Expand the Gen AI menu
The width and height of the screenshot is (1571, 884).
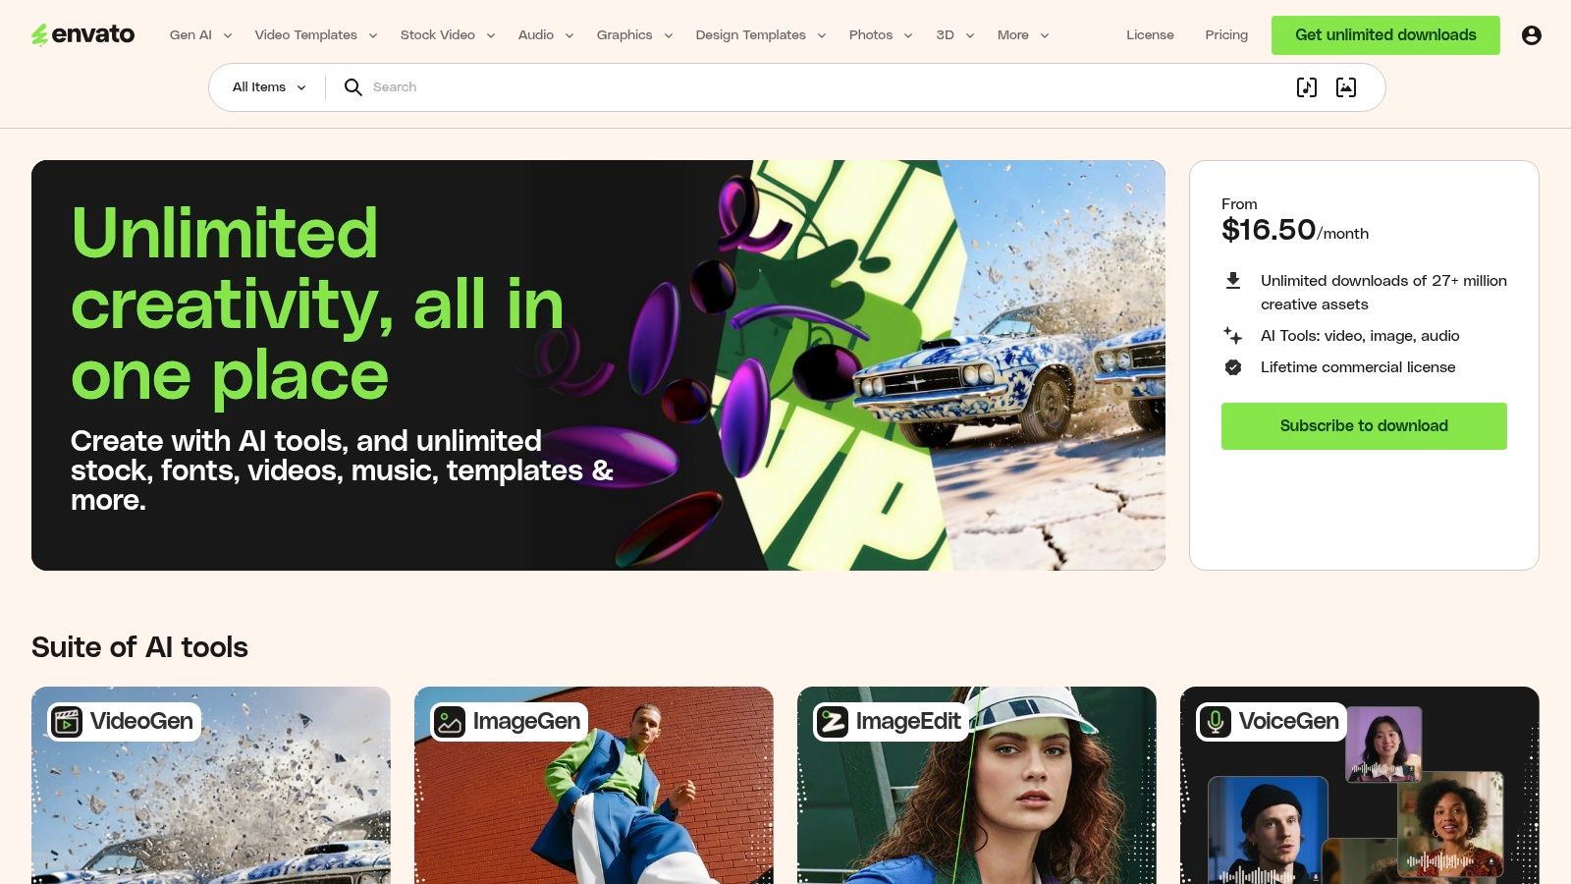point(200,34)
